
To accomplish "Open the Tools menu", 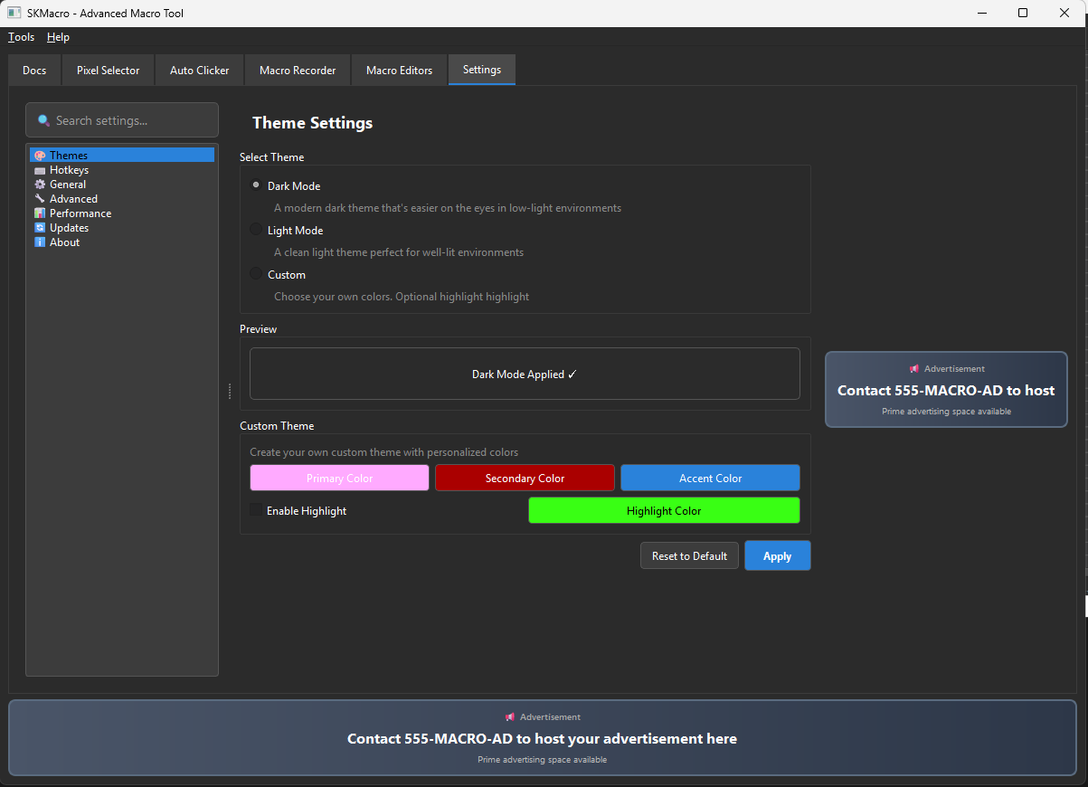I will [21, 37].
